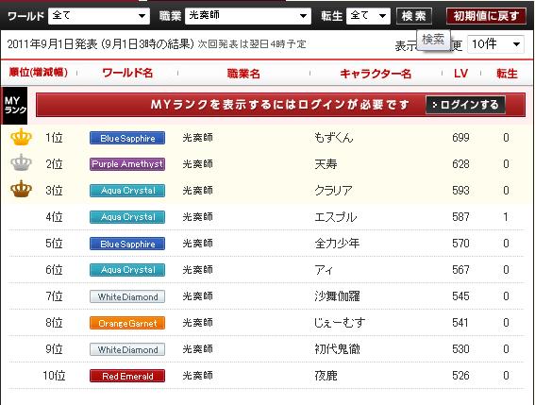Click the bronze crown icon for 3位
The image size is (535, 405).
pos(21,189)
